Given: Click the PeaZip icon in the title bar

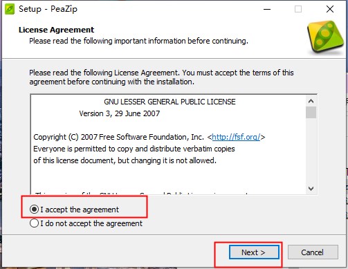Looking at the screenshot, I should [10, 9].
